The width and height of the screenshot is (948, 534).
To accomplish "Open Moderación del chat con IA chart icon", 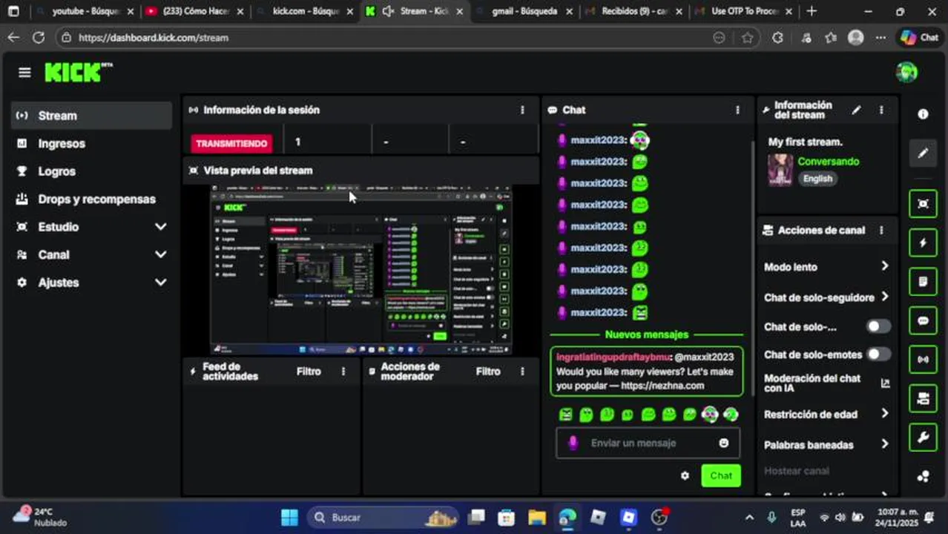I will [884, 383].
